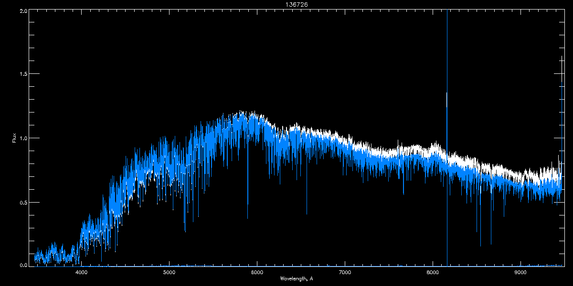Click the deepest absorption line near 8550
The width and height of the screenshot is (573, 286).
click(x=480, y=241)
